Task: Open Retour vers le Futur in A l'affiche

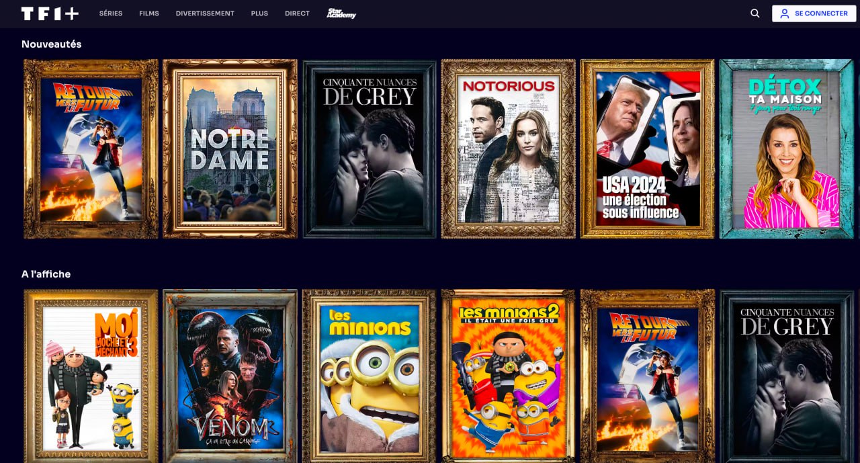Action: pyautogui.click(x=648, y=376)
